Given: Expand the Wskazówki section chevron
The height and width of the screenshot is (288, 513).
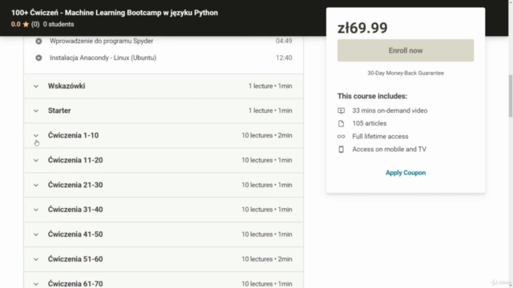Looking at the screenshot, I should click(x=36, y=86).
